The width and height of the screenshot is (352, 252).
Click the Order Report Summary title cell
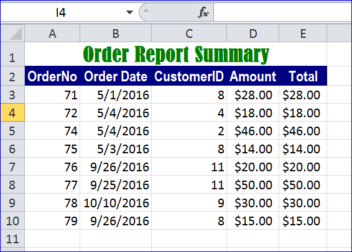coord(176,54)
